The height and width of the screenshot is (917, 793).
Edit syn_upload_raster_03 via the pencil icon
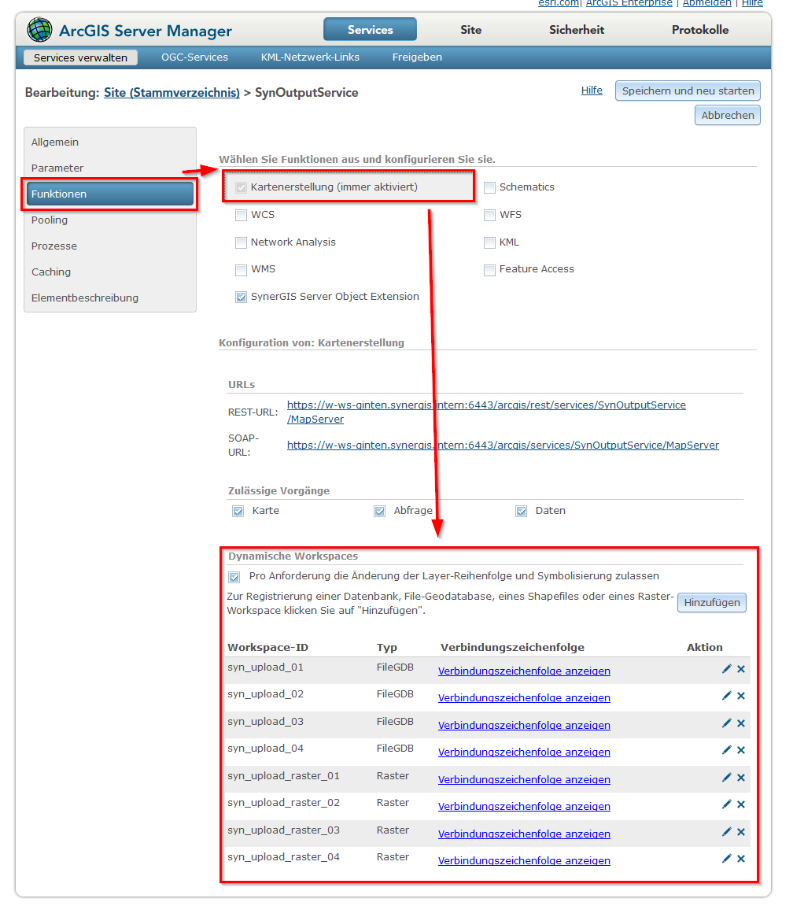[x=726, y=831]
